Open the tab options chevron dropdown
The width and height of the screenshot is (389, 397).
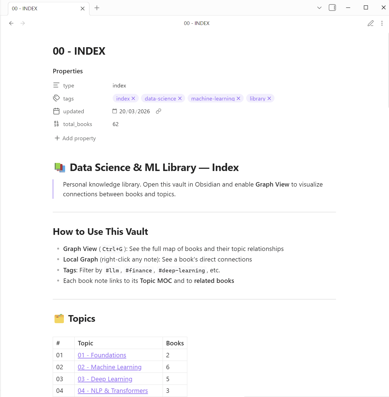click(x=319, y=8)
